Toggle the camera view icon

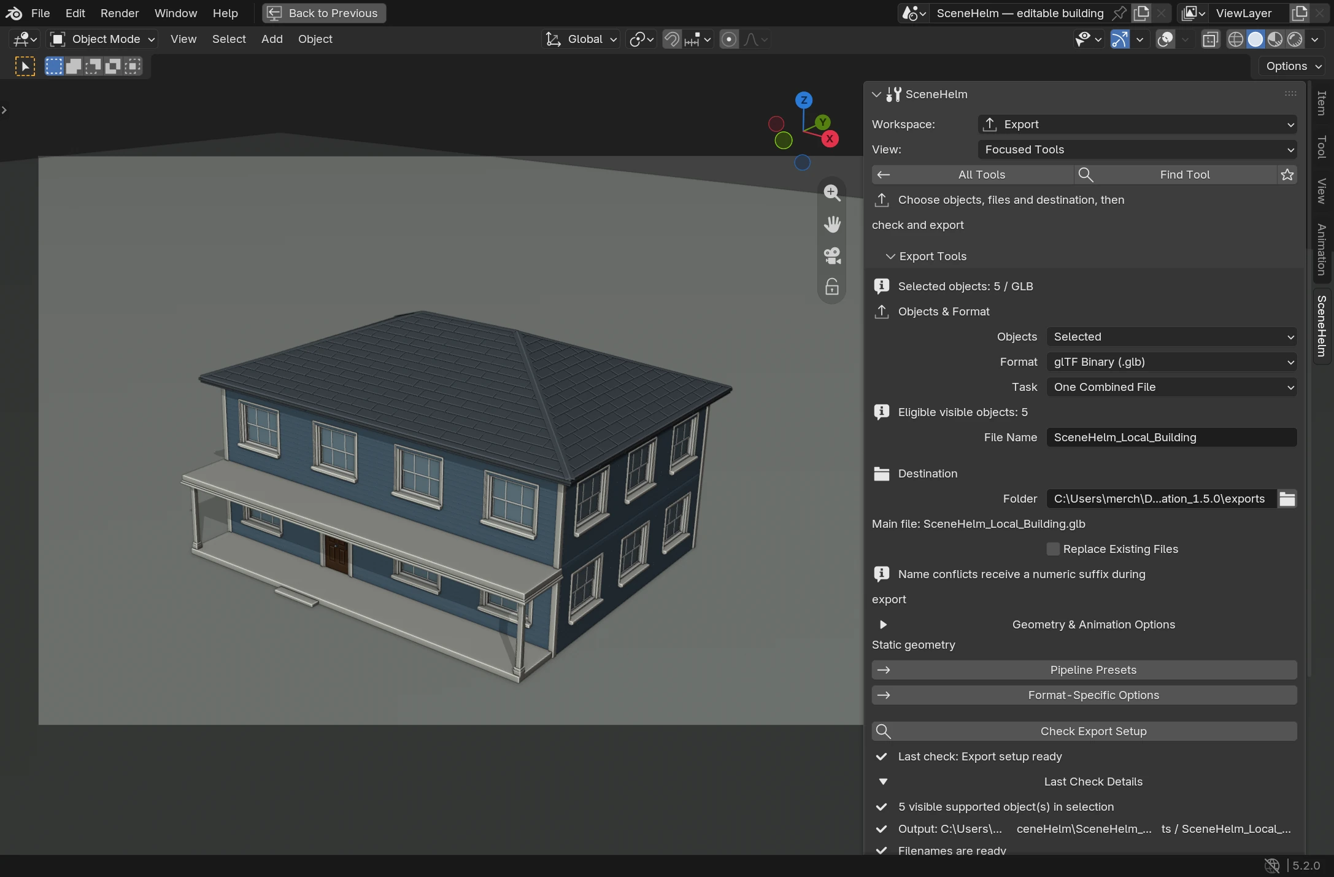coord(831,255)
